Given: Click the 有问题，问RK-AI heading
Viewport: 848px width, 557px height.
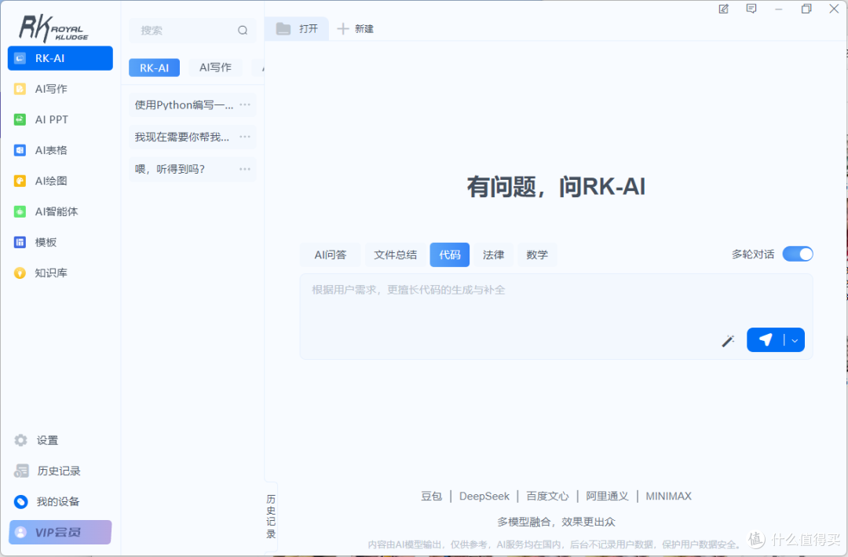Looking at the screenshot, I should (556, 187).
